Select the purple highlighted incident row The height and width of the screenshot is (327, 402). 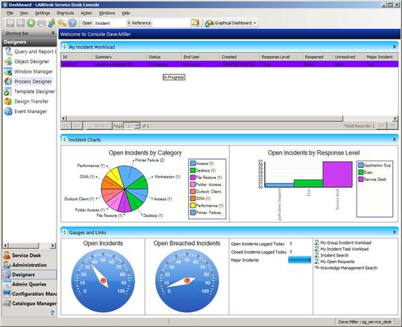[229, 64]
